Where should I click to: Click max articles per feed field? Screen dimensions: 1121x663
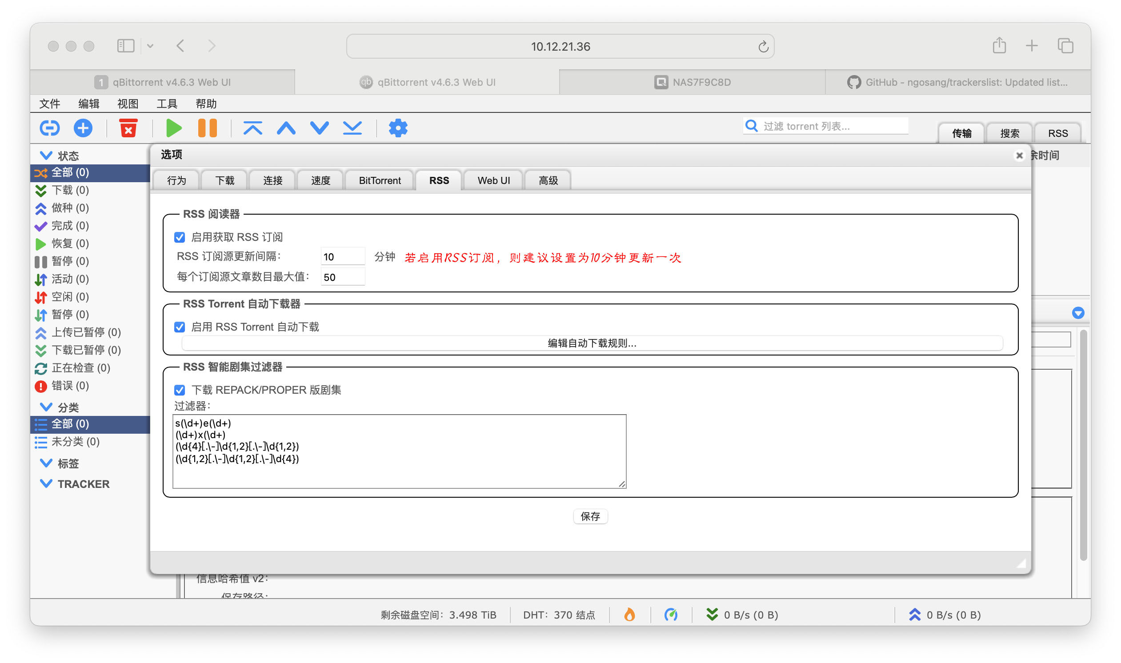343,277
